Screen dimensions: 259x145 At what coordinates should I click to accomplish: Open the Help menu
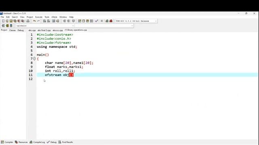71,17
